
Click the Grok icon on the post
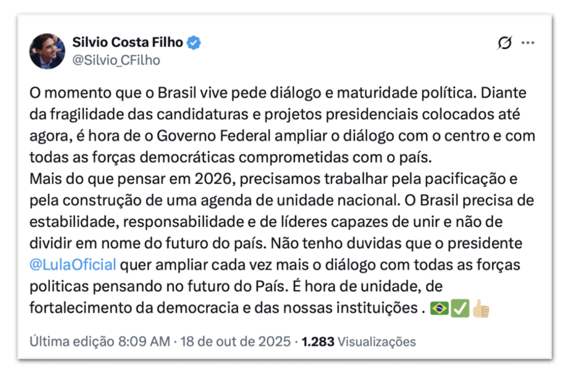[x=504, y=43]
